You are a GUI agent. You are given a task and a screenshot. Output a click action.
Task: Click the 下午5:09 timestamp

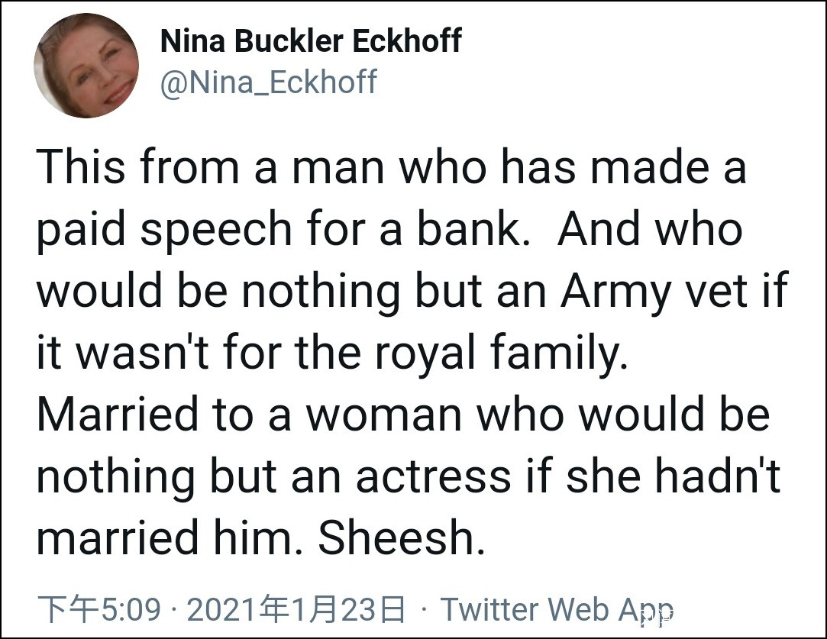[x=99, y=609]
